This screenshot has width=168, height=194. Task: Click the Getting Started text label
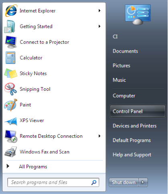coord(36,27)
